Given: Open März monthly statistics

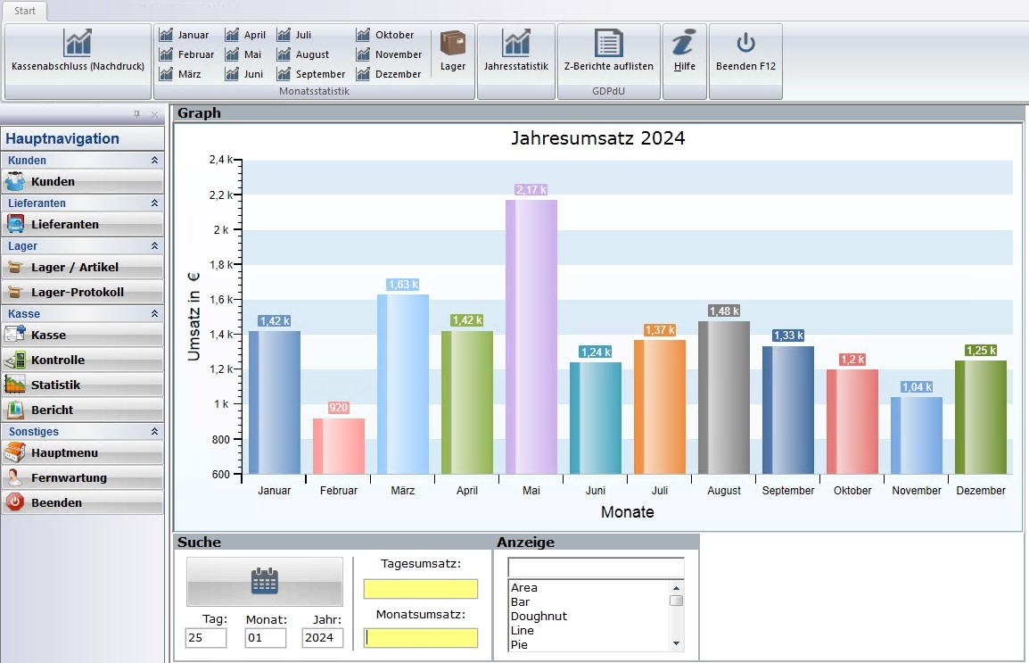Looking at the screenshot, I should [x=180, y=74].
